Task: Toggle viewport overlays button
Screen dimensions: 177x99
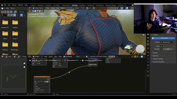Action: coord(127,8)
